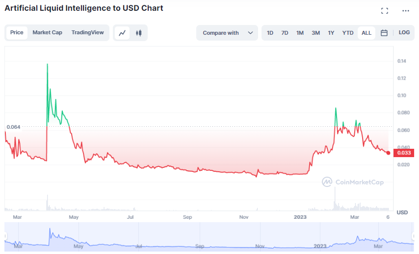This screenshot has width=419, height=254.
Task: Show the YTD time range
Action: tap(347, 33)
